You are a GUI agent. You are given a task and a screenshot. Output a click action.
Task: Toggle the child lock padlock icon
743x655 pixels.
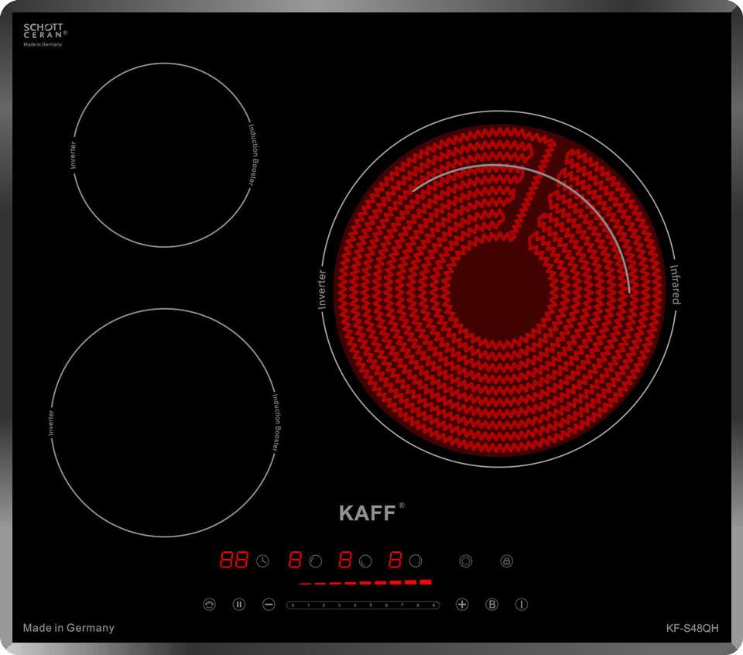tap(506, 561)
